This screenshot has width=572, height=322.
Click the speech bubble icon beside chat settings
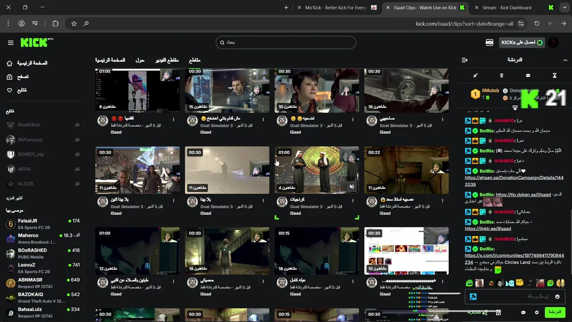pos(523,312)
